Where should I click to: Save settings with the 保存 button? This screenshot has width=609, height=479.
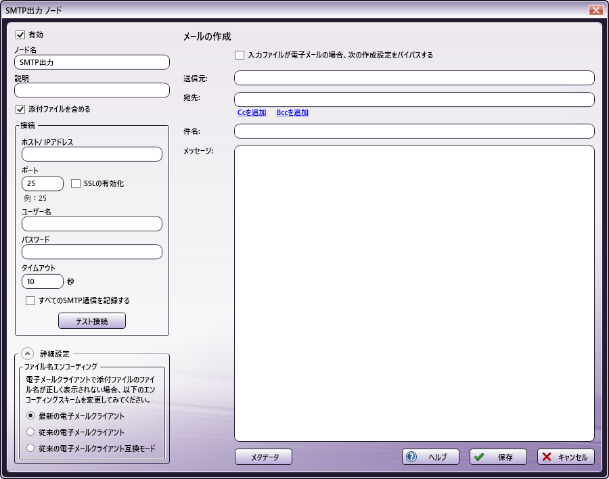(498, 457)
